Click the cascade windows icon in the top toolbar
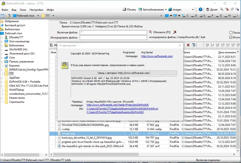Viewport: 241px width, 163px height. point(232,9)
